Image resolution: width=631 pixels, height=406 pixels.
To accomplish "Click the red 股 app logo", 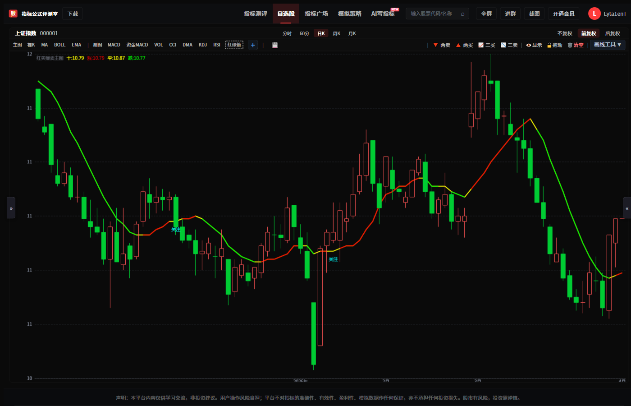I will click(x=13, y=14).
